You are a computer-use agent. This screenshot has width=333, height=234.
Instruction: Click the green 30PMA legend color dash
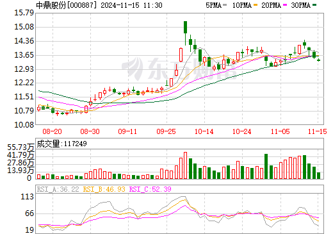click(x=314, y=5)
